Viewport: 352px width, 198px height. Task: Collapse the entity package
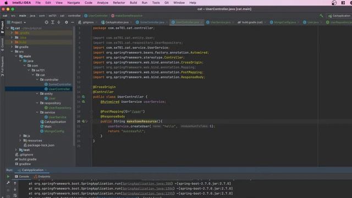click(x=37, y=94)
